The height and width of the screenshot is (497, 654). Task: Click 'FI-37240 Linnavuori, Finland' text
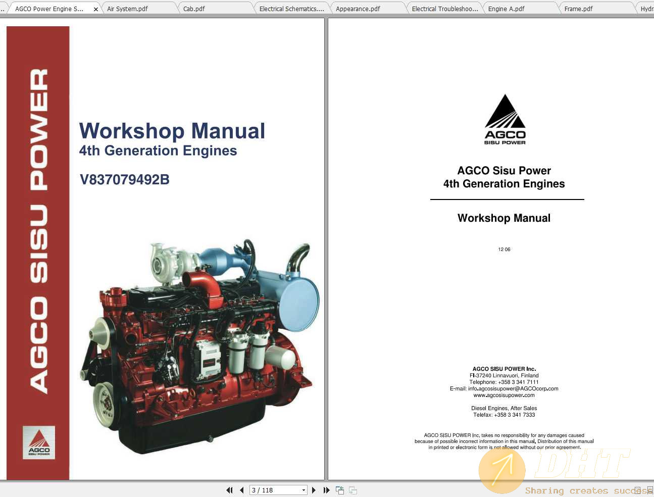pyautogui.click(x=504, y=375)
